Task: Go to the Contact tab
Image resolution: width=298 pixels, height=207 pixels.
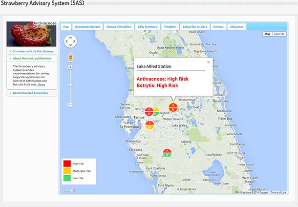Action: 218,27
